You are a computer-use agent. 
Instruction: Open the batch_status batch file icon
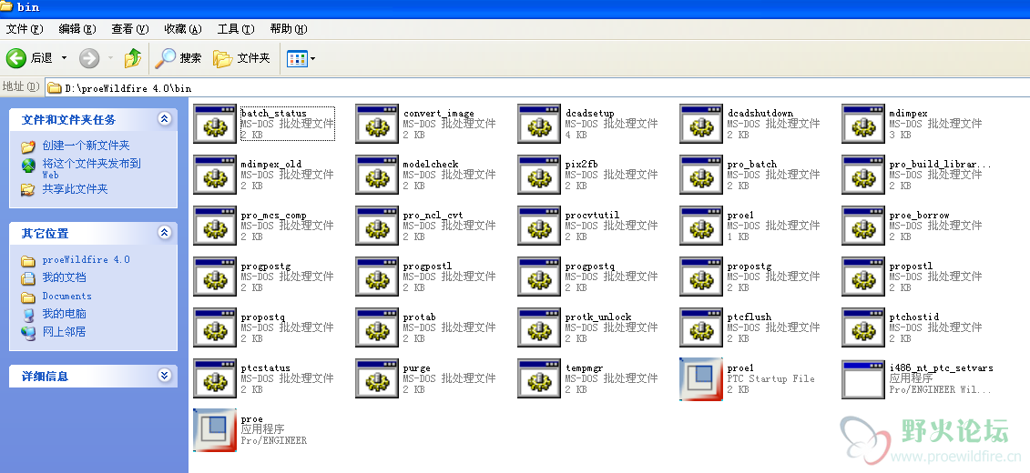coord(215,124)
